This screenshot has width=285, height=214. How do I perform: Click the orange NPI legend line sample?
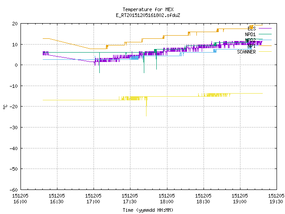265,45
